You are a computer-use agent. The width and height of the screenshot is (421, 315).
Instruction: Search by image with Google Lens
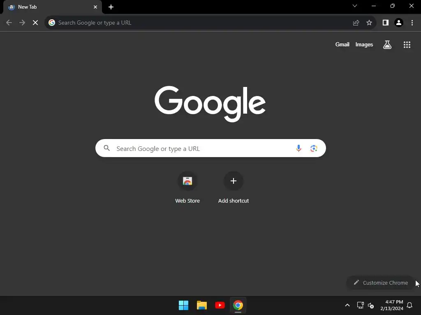pos(314,148)
